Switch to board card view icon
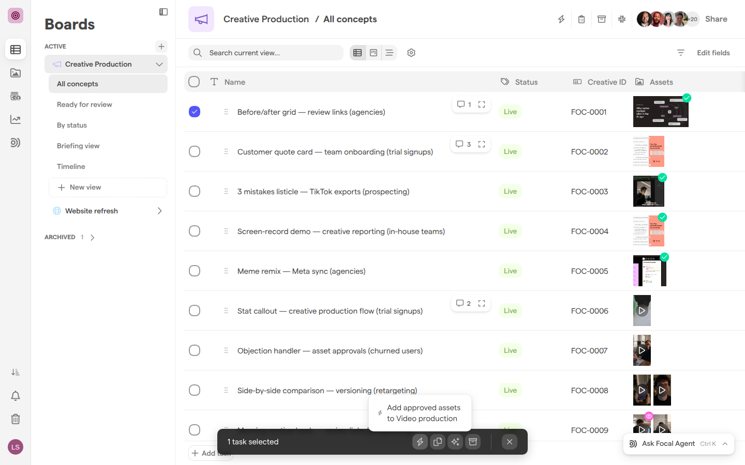 tap(374, 53)
